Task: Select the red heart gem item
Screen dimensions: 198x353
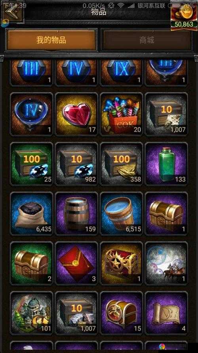Action: coord(76,114)
